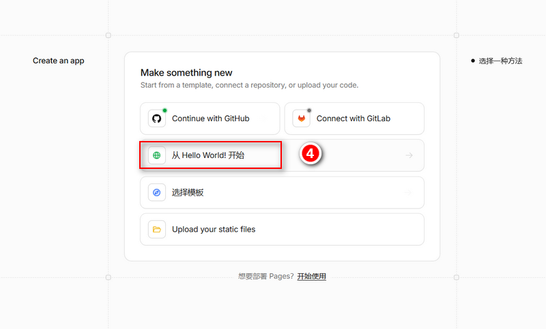Click the GitHub octocat icon
The width and height of the screenshot is (546, 329).
tap(157, 119)
